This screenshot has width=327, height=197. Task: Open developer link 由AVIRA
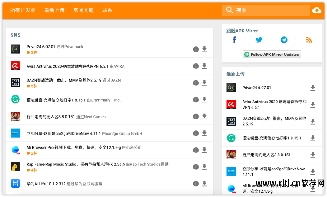[117, 66]
